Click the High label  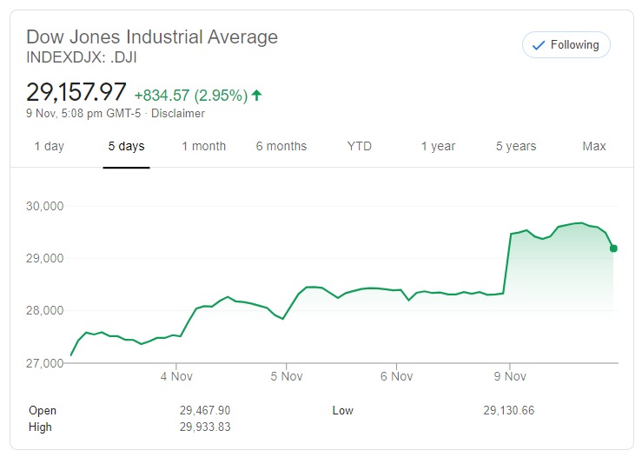40,427
